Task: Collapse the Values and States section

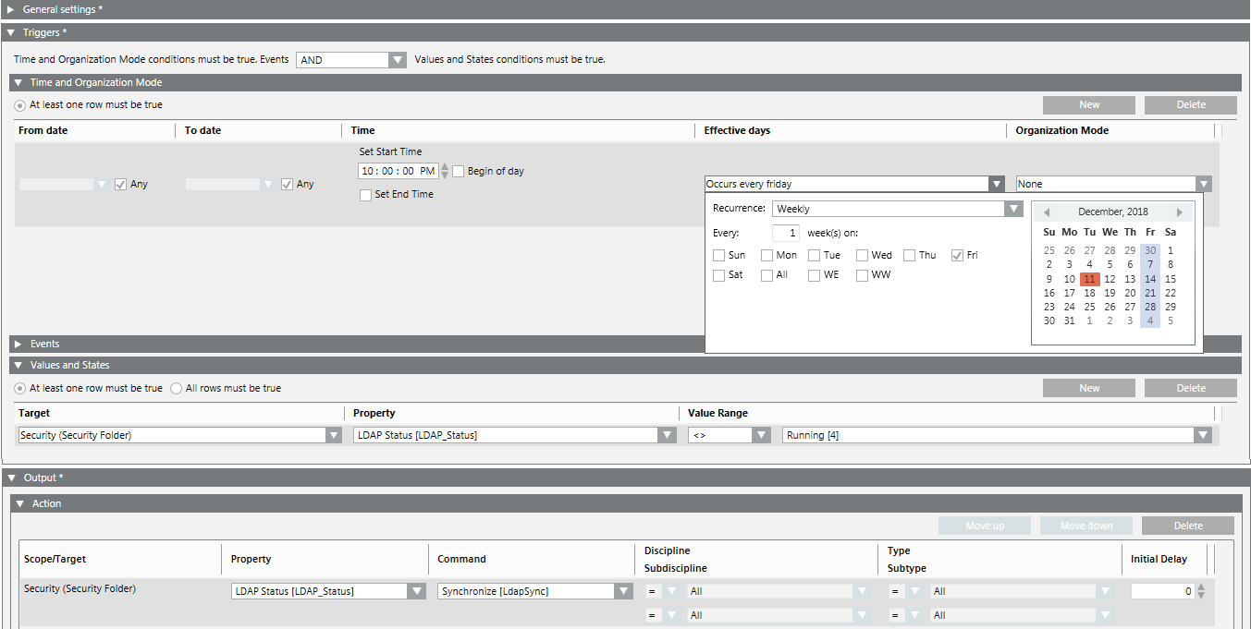Action: coord(18,365)
